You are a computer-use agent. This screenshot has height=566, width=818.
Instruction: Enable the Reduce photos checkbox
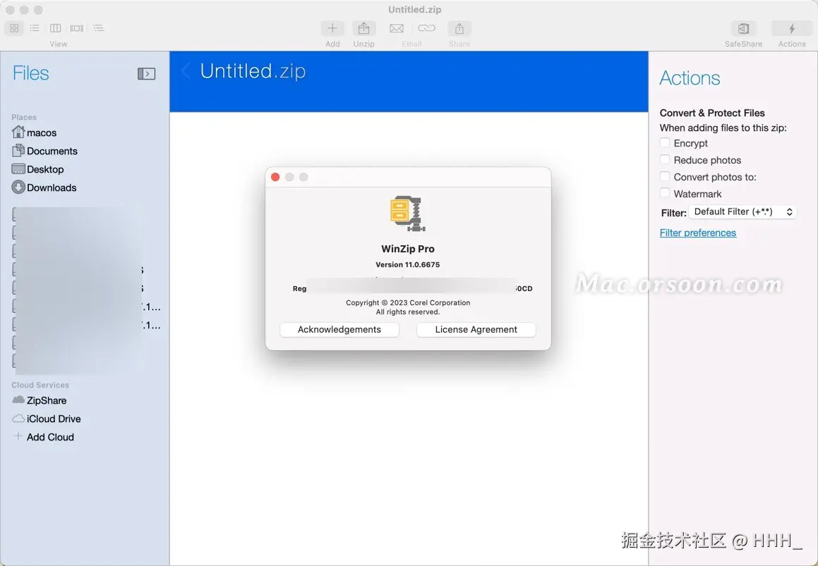coord(665,159)
